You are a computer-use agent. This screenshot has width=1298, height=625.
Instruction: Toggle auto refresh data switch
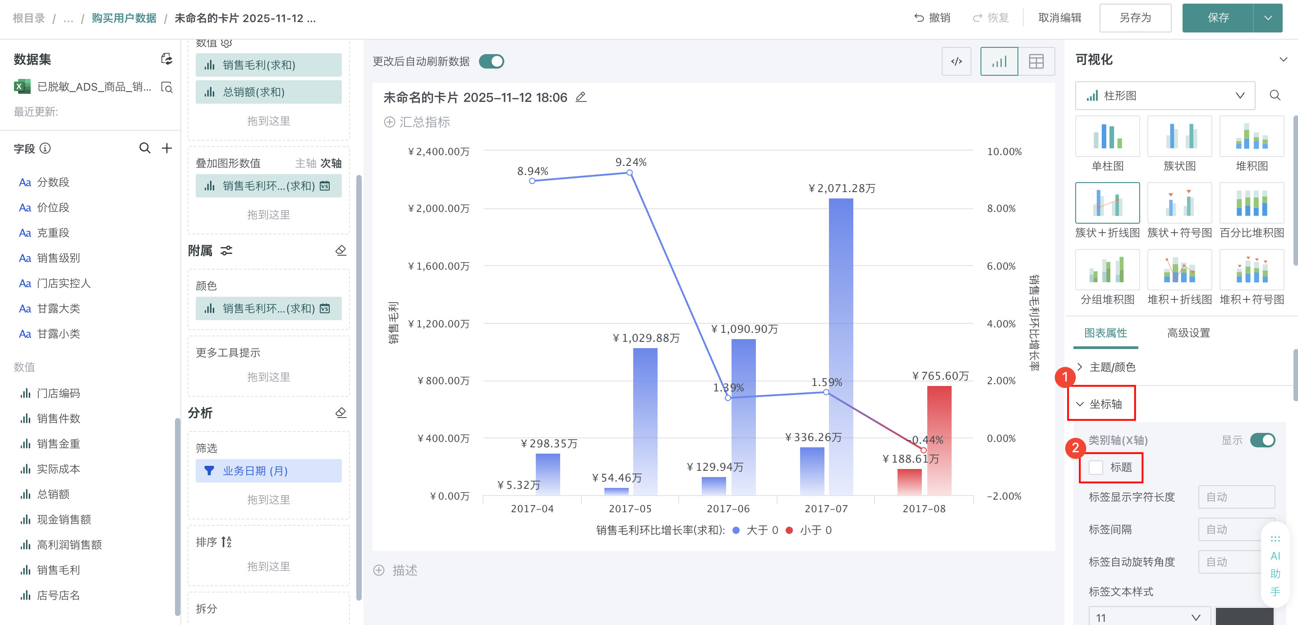tap(491, 61)
